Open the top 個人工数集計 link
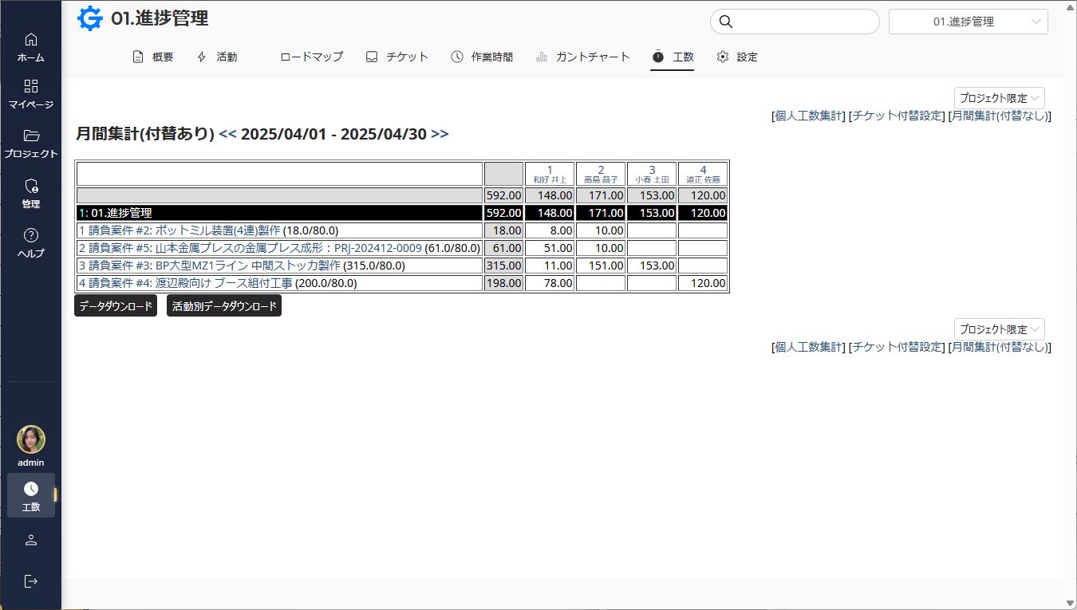Viewport: 1077px width, 610px height. [x=808, y=116]
